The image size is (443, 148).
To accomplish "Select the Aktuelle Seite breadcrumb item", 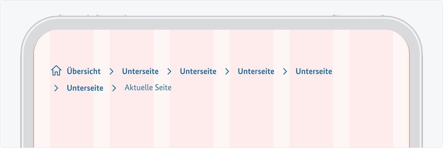I will (x=148, y=88).
